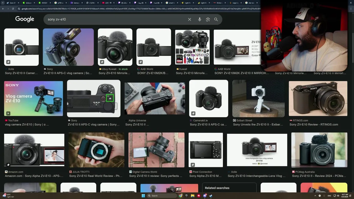This screenshot has height=199, width=354.
Task: Switch to the smart browser tab
Action: click(x=171, y=3)
